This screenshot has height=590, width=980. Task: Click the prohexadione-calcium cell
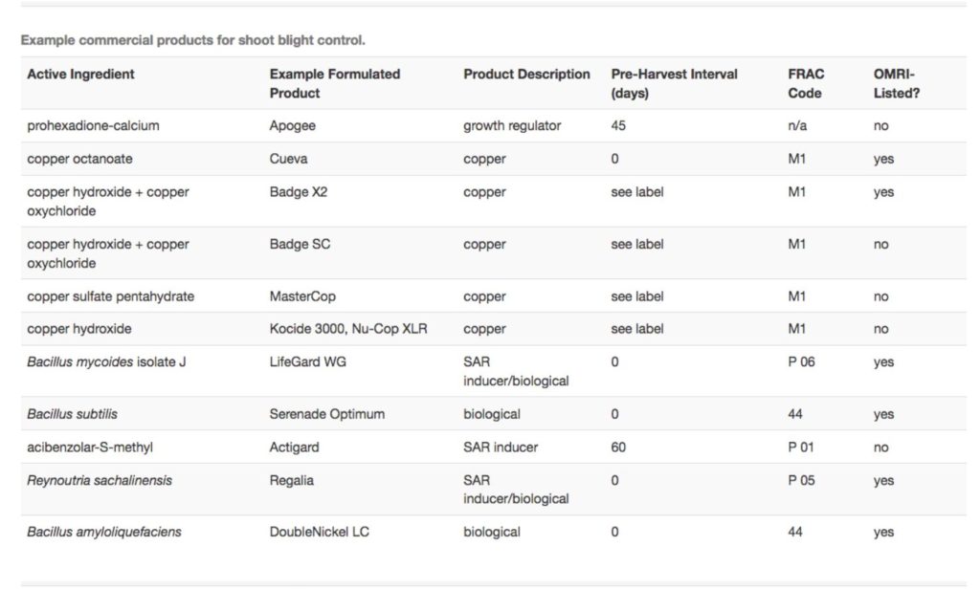coord(93,125)
